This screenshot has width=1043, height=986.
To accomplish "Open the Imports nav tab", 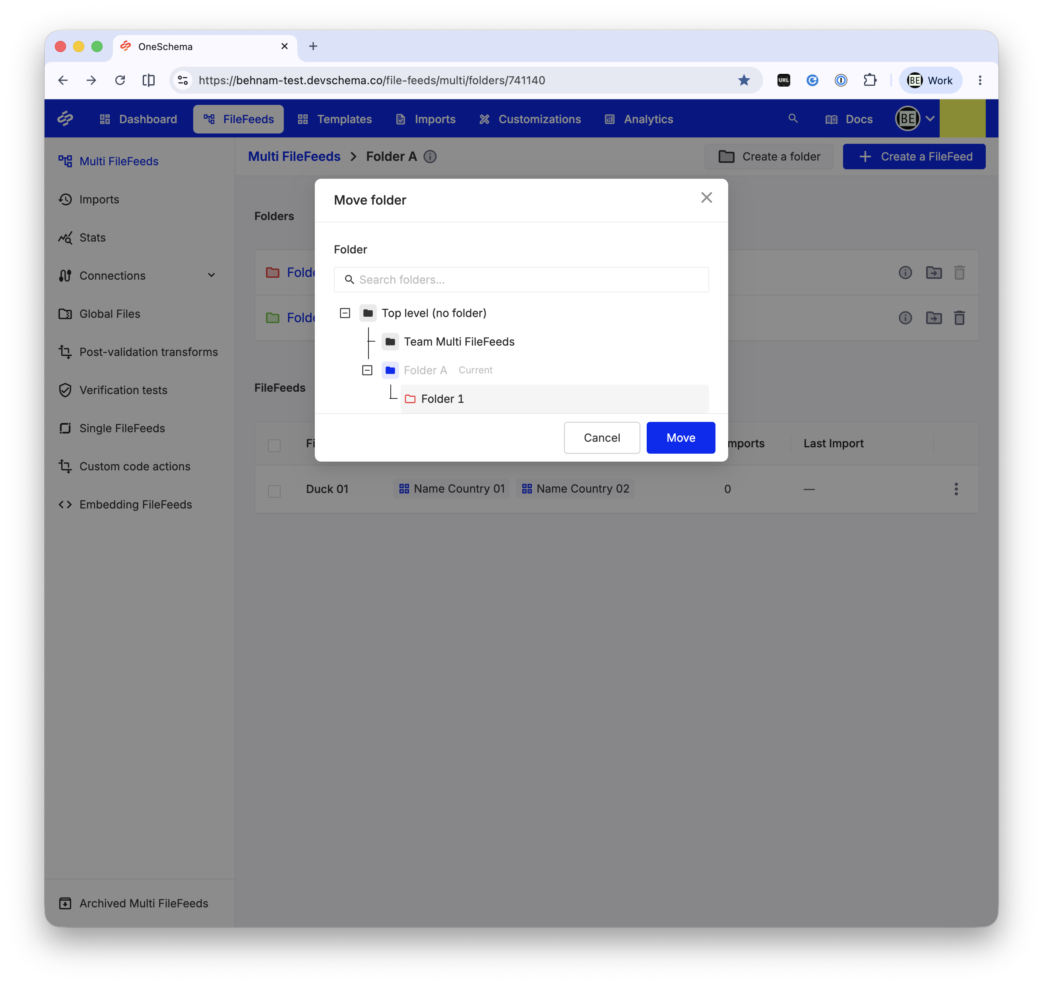I will point(426,119).
